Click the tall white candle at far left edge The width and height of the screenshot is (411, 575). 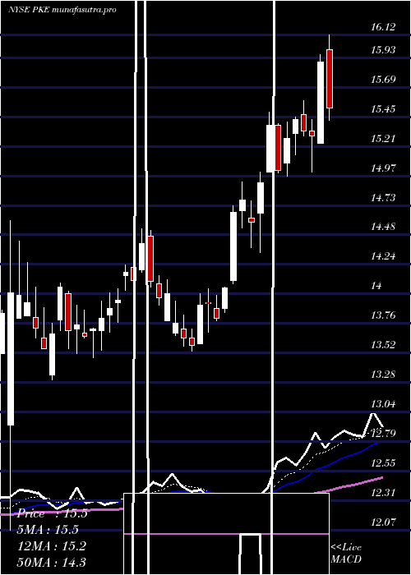11,359
